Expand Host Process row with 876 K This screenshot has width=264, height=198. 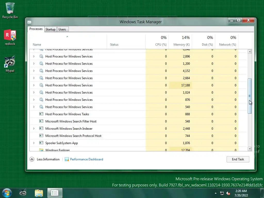34,100
